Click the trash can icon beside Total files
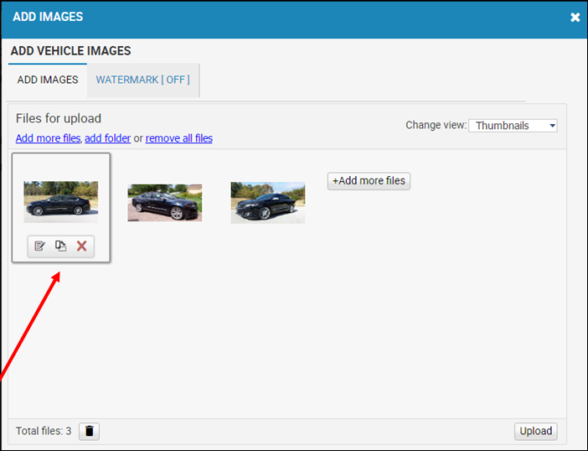 pos(90,431)
